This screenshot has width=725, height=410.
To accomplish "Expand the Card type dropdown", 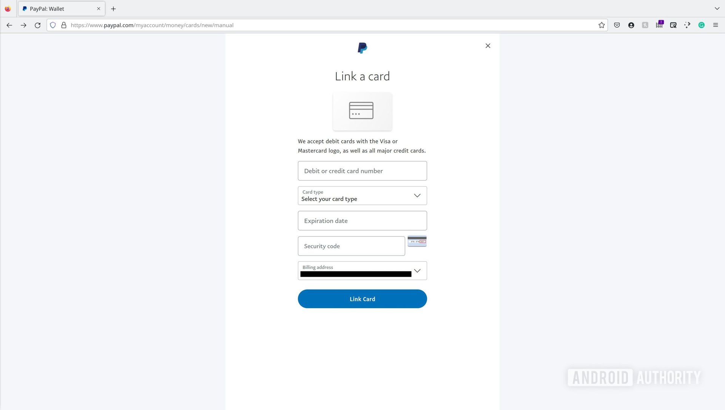I will [417, 195].
